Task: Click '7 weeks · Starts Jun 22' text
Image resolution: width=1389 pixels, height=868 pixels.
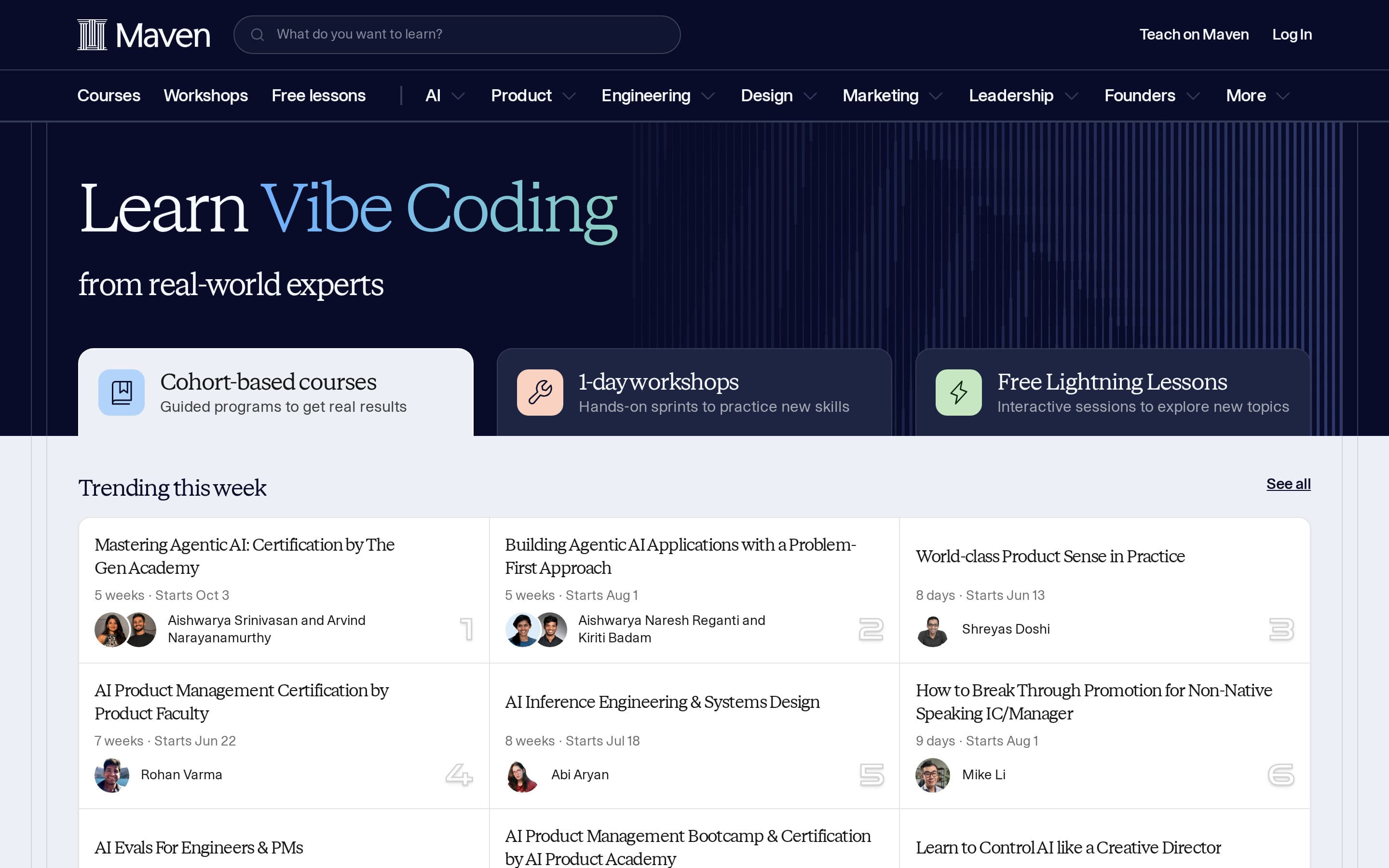Action: (165, 741)
